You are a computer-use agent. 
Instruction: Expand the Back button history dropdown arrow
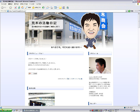tap(8, 8)
